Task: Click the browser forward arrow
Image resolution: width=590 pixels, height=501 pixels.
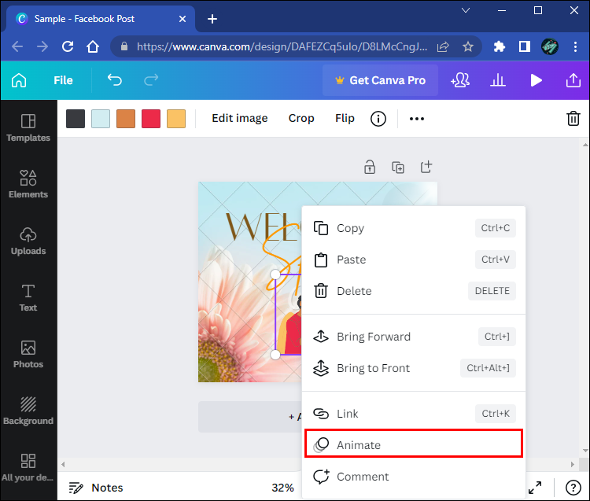Action: (x=42, y=46)
